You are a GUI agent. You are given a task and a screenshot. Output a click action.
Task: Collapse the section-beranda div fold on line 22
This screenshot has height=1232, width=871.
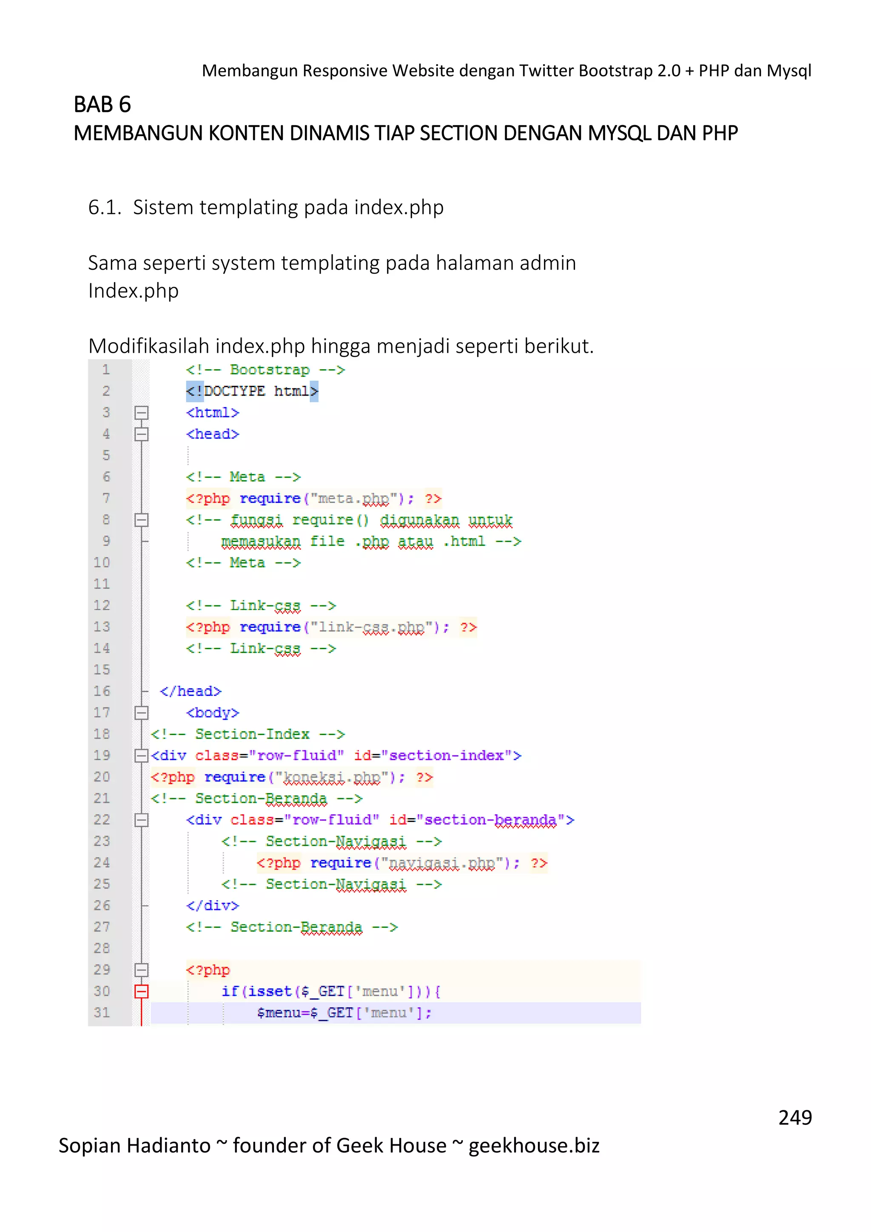coord(142,820)
